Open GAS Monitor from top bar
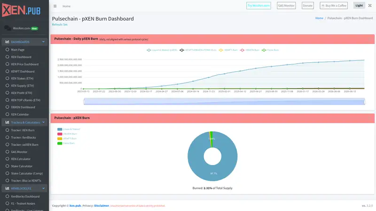The width and height of the screenshot is (376, 211). point(286,6)
